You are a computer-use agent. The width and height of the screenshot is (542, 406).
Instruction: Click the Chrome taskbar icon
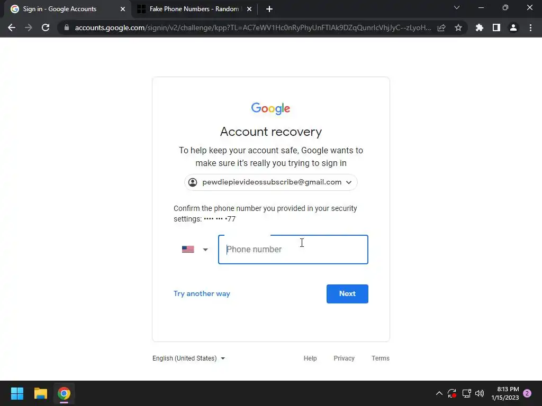(x=64, y=393)
